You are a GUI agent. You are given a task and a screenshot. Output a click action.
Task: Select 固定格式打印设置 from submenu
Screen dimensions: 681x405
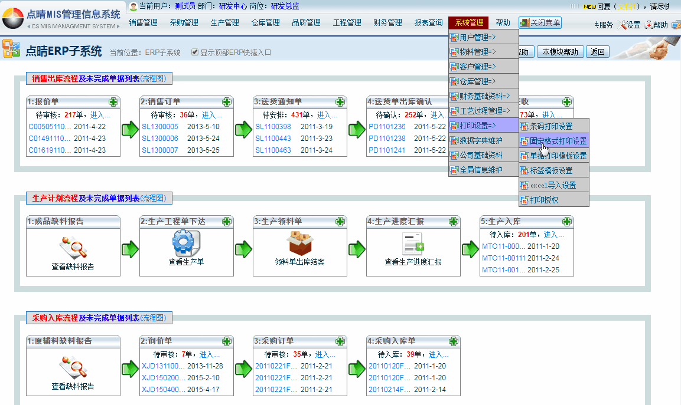553,141
